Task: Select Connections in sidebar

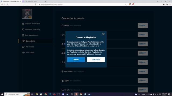Action: point(30,41)
